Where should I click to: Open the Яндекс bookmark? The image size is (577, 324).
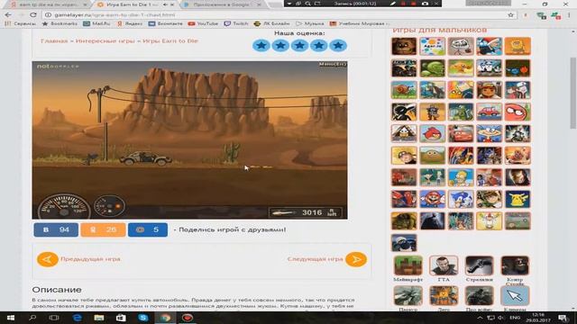coord(130,23)
